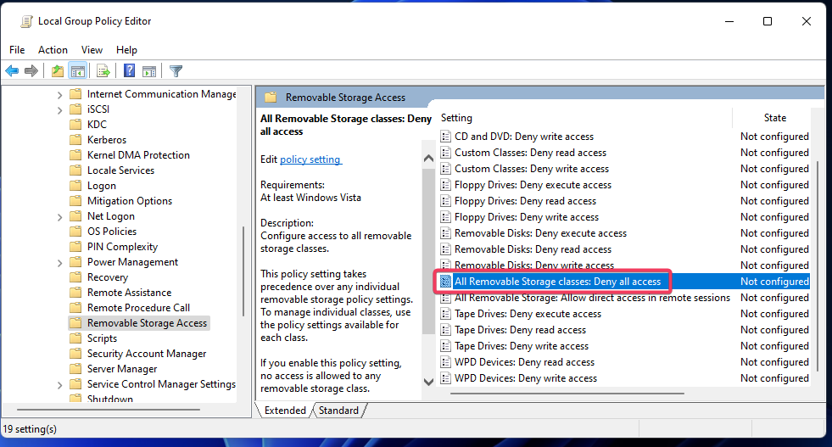The width and height of the screenshot is (832, 447).
Task: Select Kernel DMA Protection tree folder
Action: pyautogui.click(x=138, y=155)
